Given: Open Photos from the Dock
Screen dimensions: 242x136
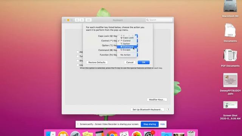Looking at the screenshot, I should pos(137,133).
